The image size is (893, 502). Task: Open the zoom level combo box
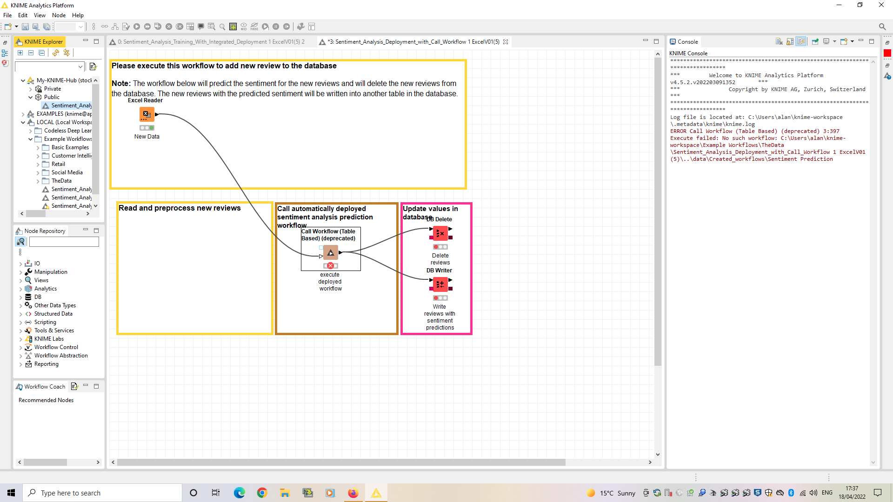coord(70,26)
